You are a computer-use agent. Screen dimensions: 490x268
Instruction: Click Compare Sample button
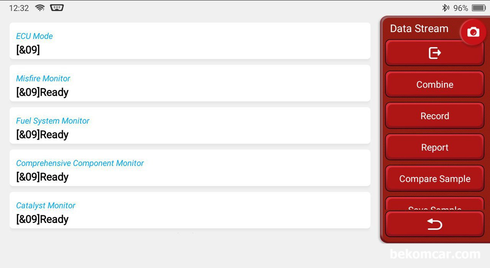click(434, 179)
